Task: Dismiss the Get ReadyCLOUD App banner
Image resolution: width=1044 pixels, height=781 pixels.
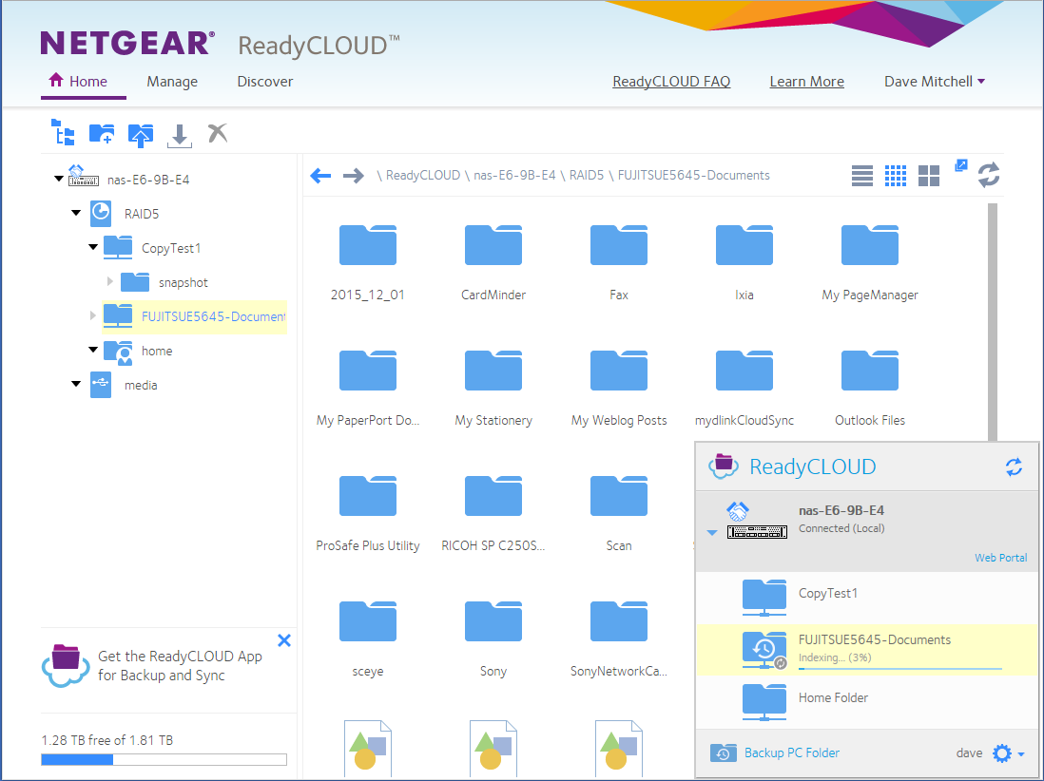Action: (x=284, y=640)
